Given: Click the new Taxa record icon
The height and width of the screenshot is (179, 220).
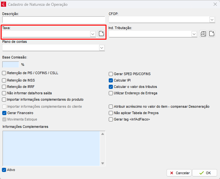Looking at the screenshot, I should [101, 34].
